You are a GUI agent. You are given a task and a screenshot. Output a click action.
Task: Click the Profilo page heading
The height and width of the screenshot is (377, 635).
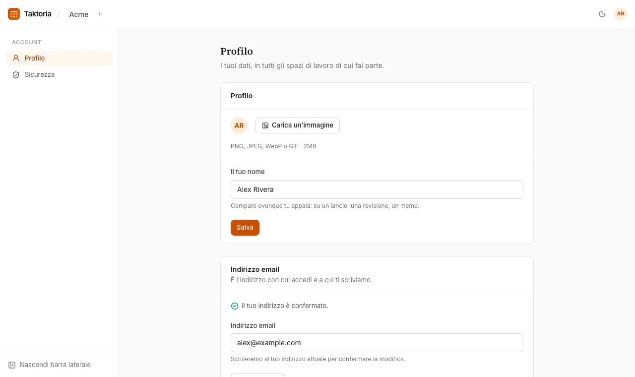237,51
